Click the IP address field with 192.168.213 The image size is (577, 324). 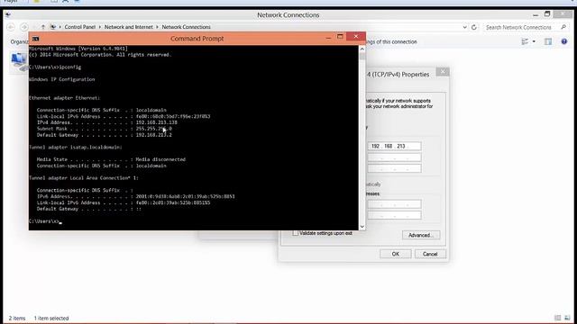(395, 146)
